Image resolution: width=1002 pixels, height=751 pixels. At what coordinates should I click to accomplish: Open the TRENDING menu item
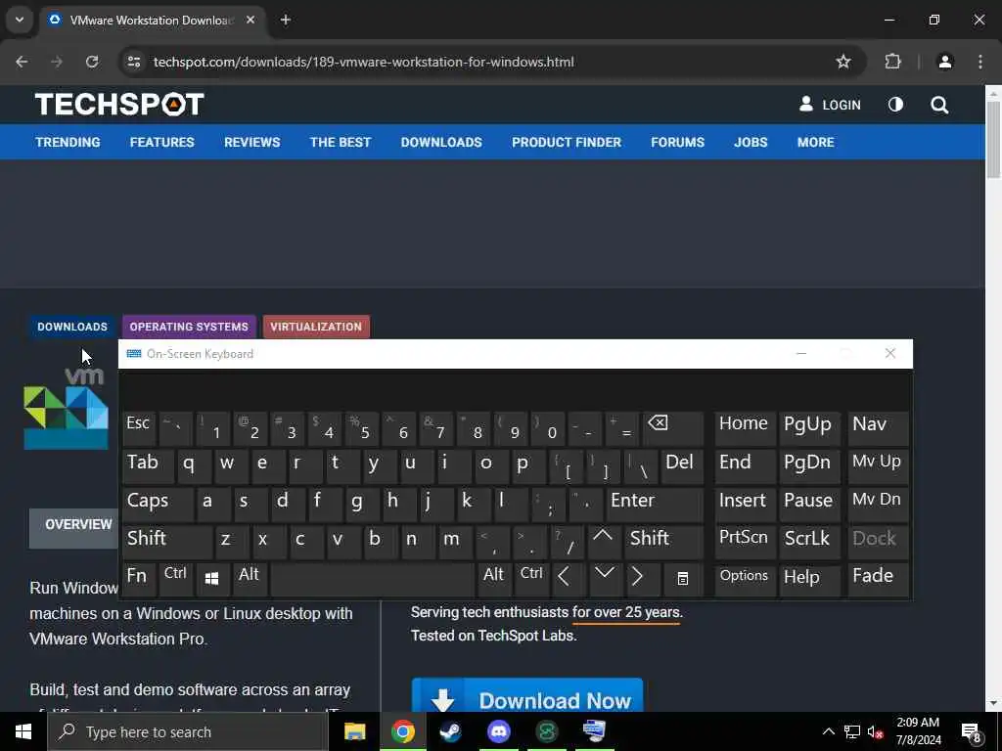pos(68,143)
